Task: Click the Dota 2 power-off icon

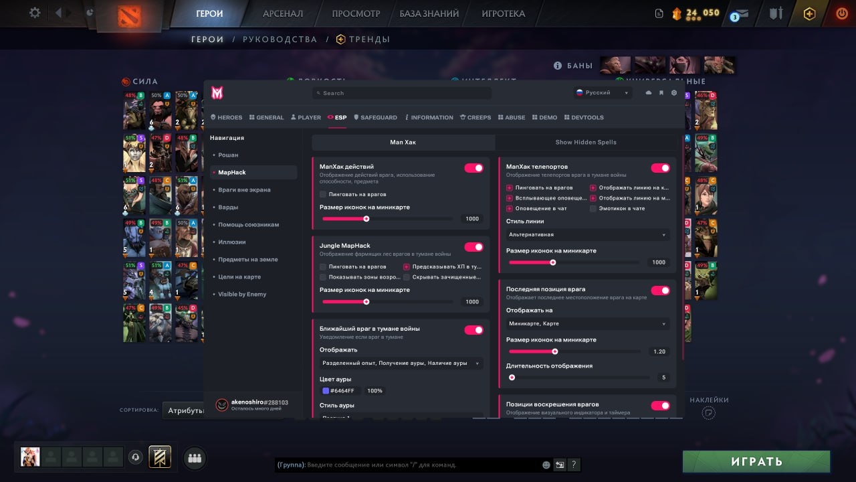Action: [x=841, y=12]
